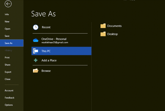Select Save in the sidebar
The width and height of the screenshot is (165, 111).
click(x=7, y=36)
